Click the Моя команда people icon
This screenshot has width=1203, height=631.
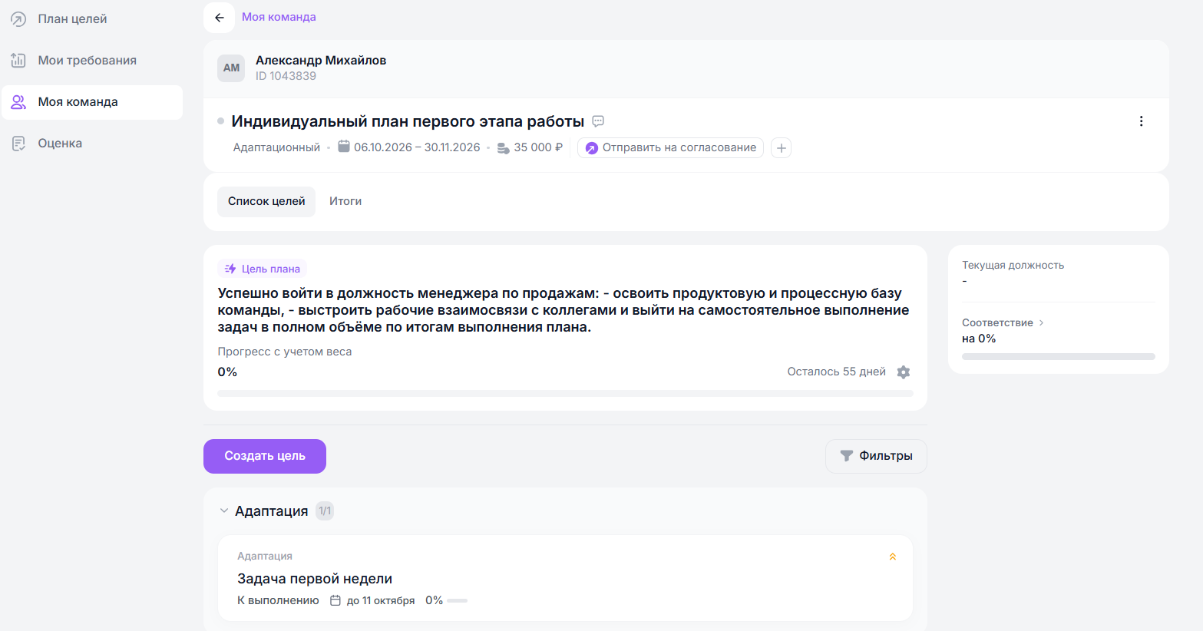coord(18,102)
